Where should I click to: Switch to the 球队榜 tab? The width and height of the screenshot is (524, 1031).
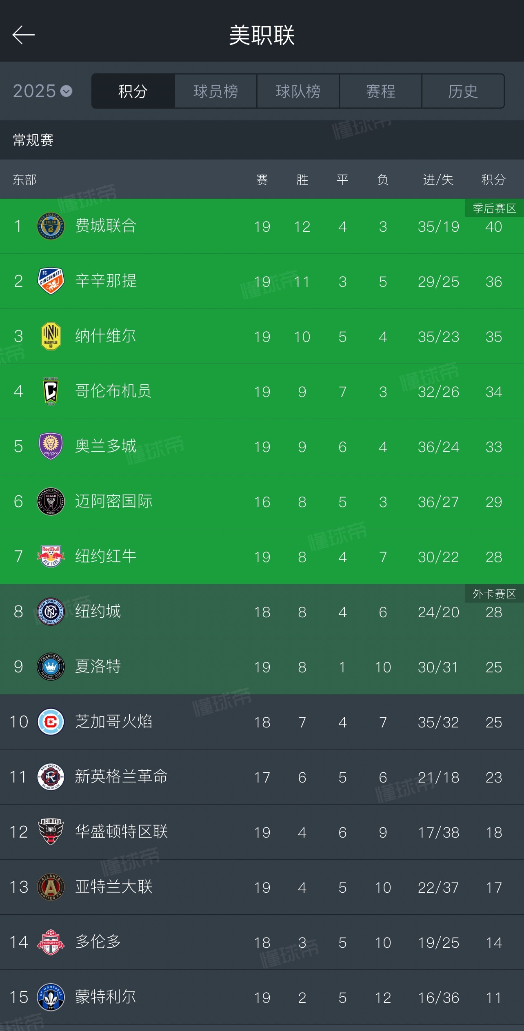coord(298,91)
